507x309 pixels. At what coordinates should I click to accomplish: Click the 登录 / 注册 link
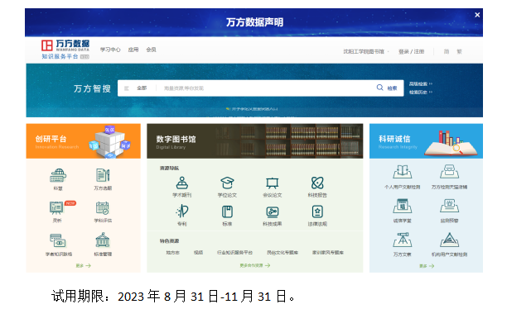411,51
